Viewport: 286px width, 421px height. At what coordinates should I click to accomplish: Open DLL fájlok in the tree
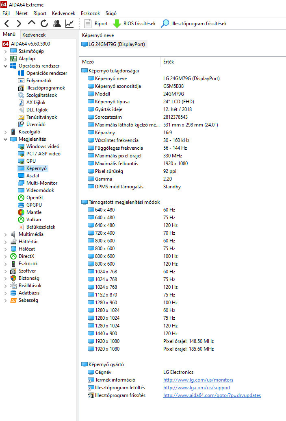[32, 109]
